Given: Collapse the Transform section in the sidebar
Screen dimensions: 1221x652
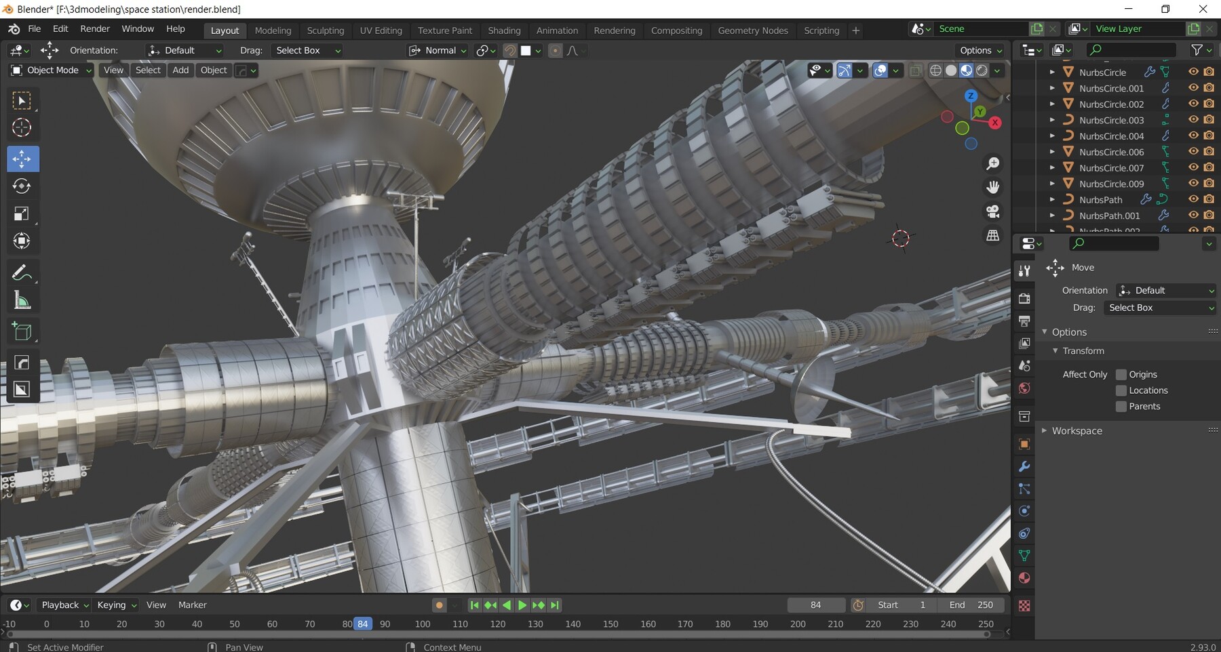Looking at the screenshot, I should pos(1055,350).
